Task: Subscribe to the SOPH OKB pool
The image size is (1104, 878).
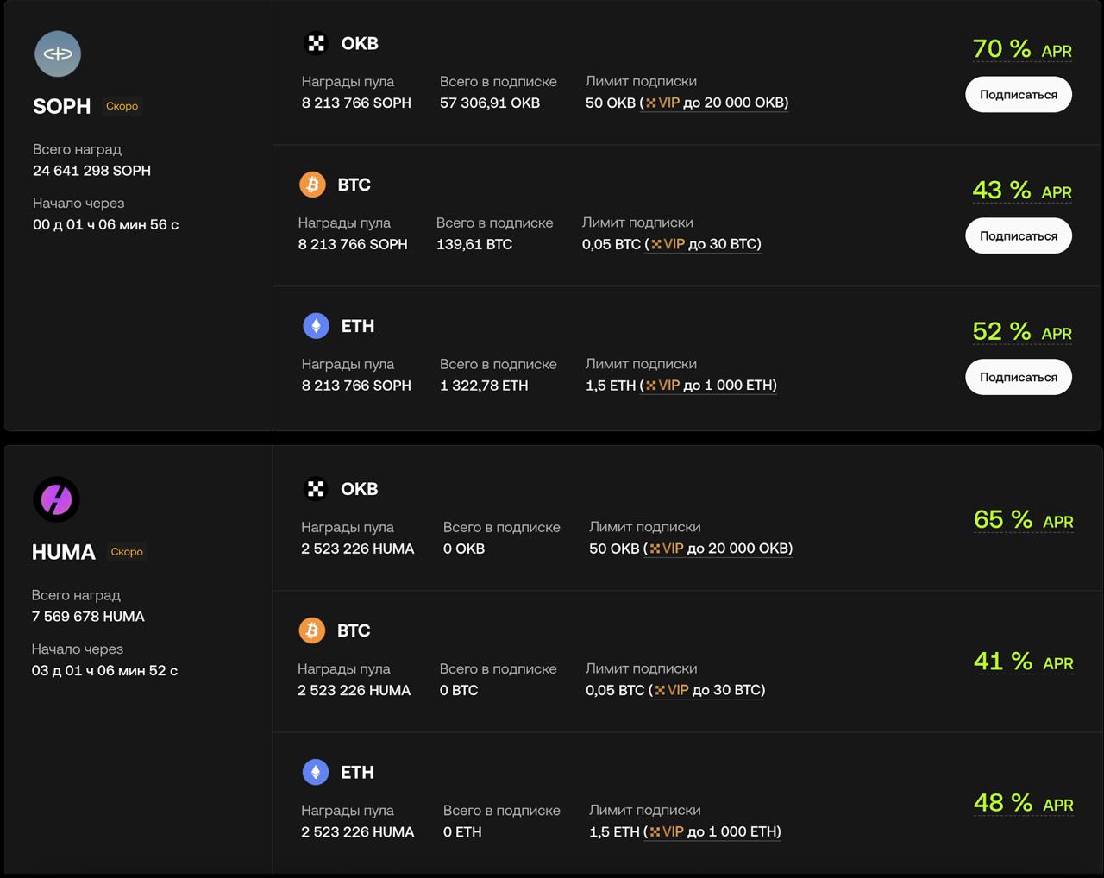Action: click(x=1018, y=95)
